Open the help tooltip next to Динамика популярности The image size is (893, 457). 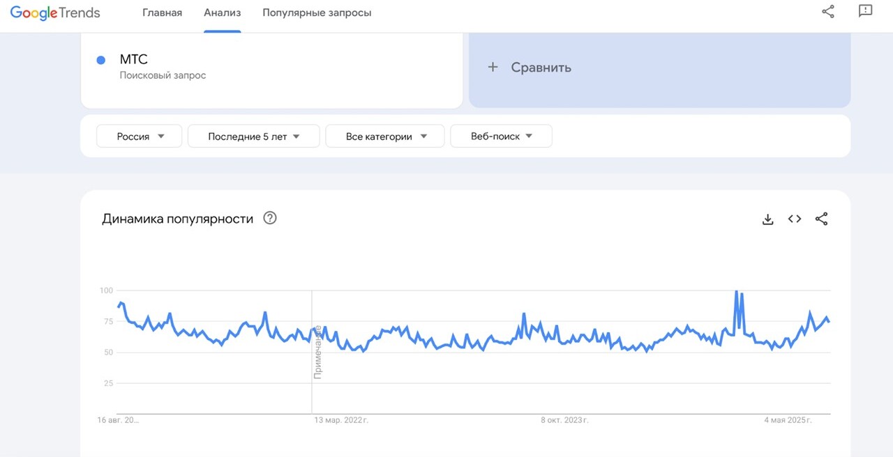pyautogui.click(x=269, y=218)
